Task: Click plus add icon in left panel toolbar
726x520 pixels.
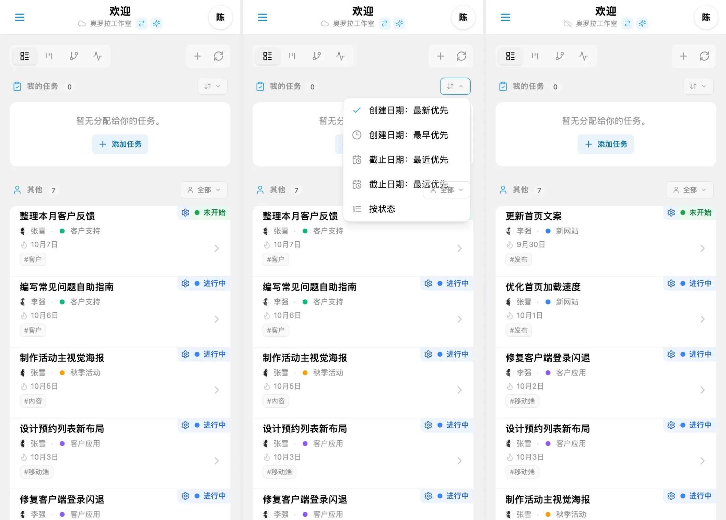Action: point(198,56)
